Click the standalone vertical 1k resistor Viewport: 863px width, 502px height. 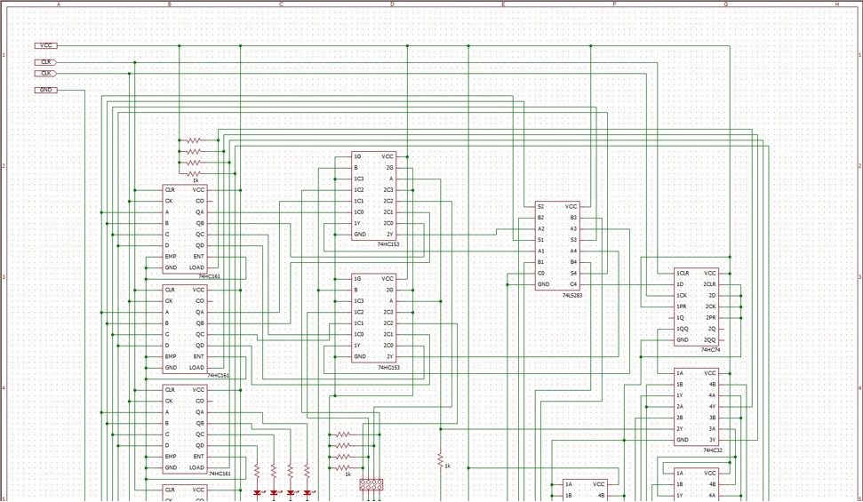pos(440,459)
